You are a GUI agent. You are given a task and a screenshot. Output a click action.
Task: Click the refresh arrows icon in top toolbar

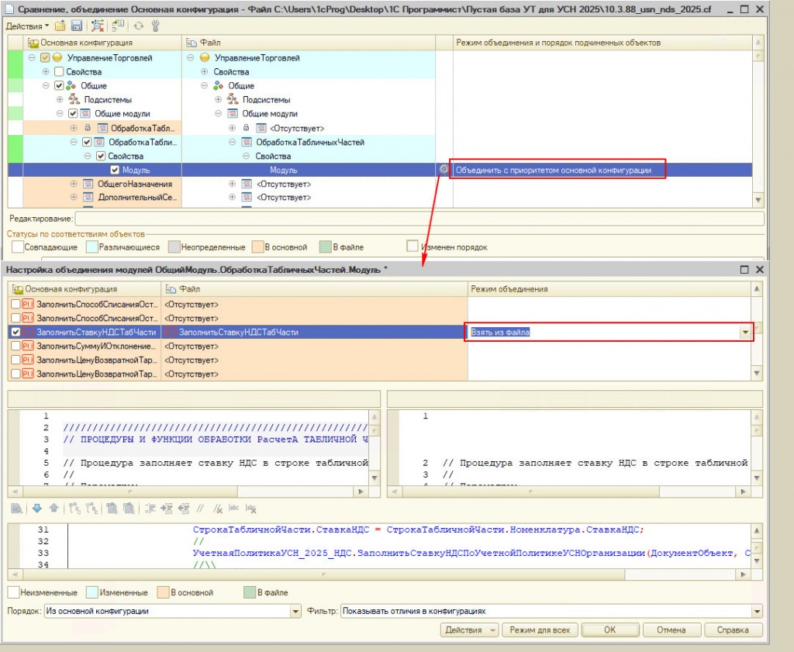(x=139, y=26)
